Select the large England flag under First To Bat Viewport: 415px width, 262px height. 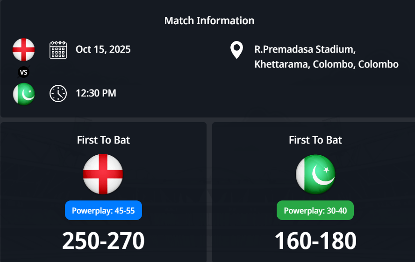pyautogui.click(x=103, y=174)
